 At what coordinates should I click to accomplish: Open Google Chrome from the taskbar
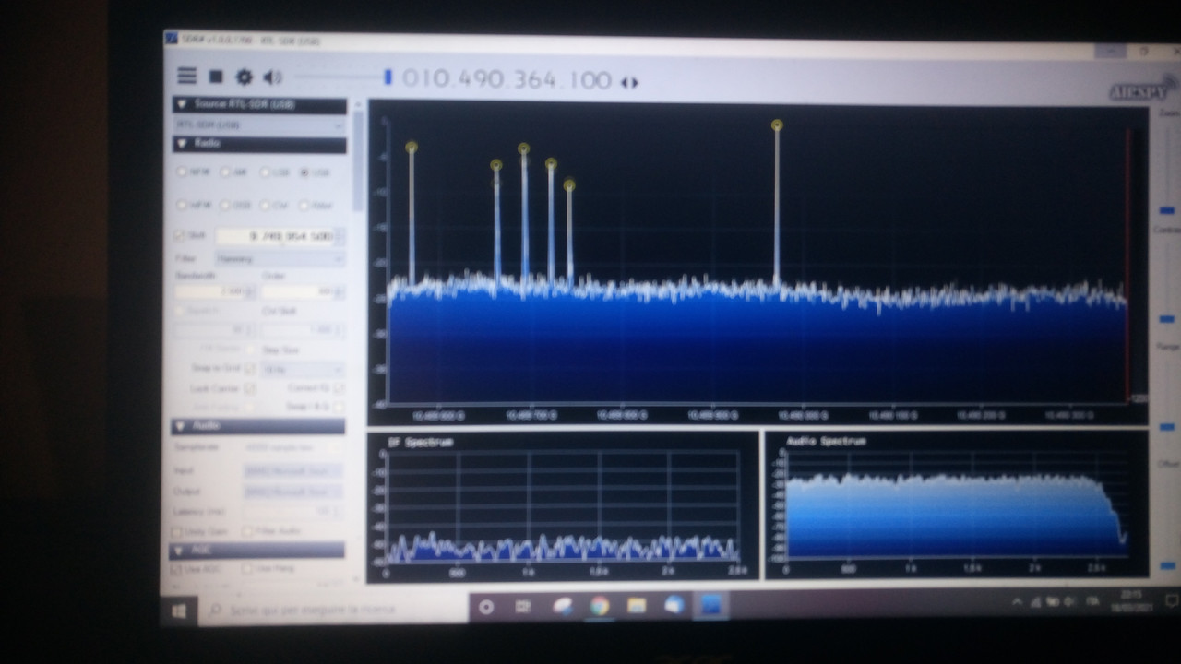coord(600,606)
